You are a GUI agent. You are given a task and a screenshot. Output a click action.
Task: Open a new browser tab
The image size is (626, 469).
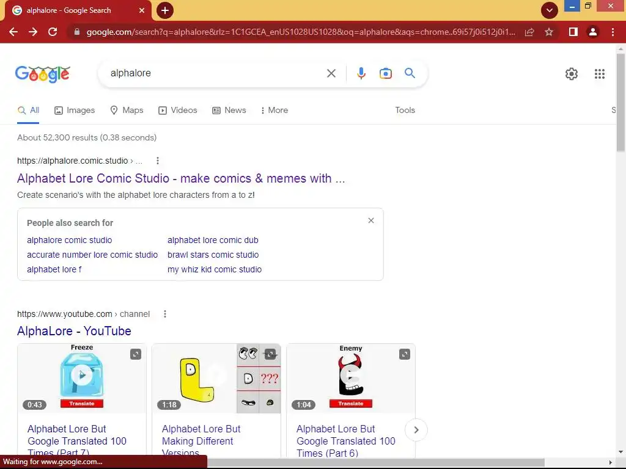(165, 10)
